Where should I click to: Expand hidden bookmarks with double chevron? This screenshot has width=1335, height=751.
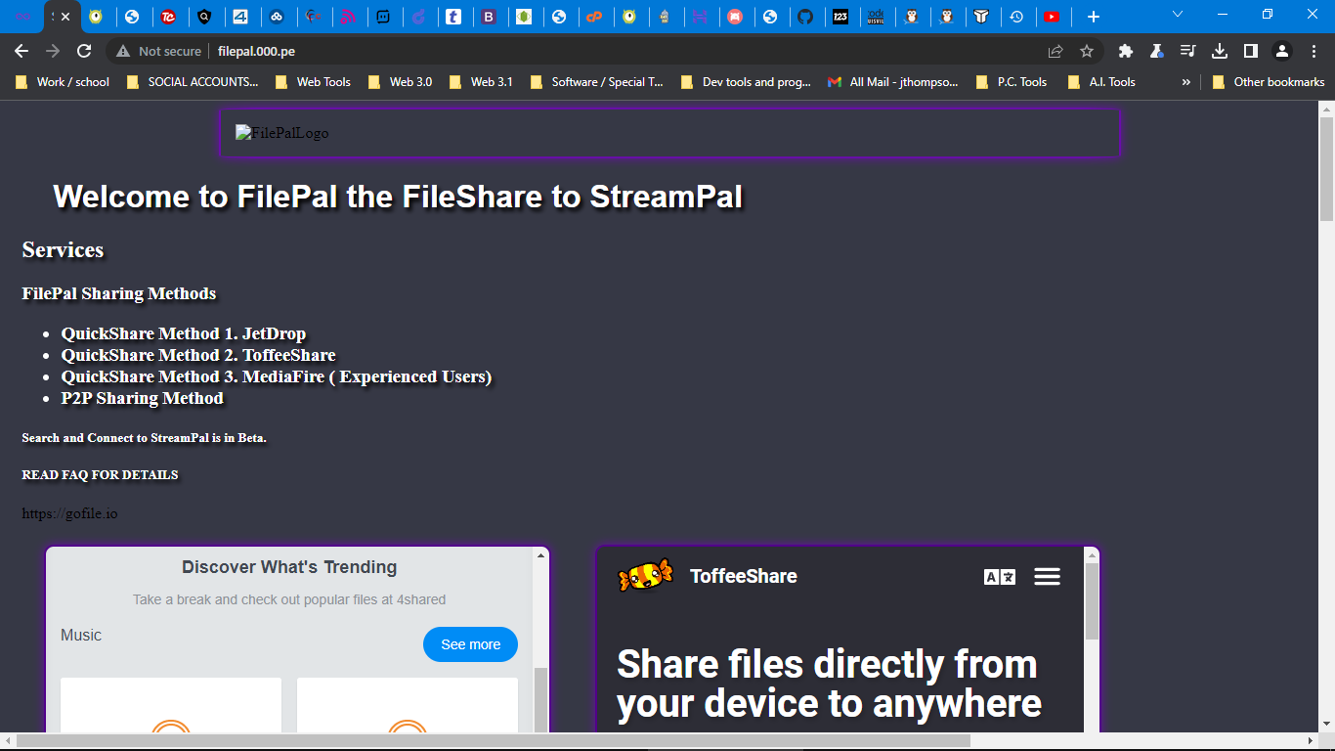pyautogui.click(x=1186, y=82)
